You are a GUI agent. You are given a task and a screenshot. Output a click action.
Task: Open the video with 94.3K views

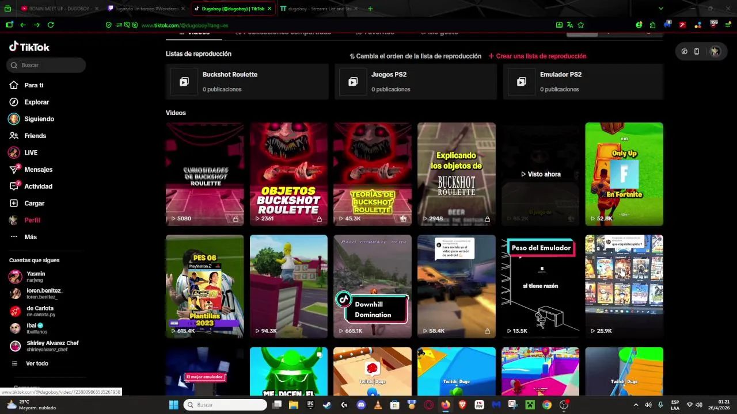(288, 286)
